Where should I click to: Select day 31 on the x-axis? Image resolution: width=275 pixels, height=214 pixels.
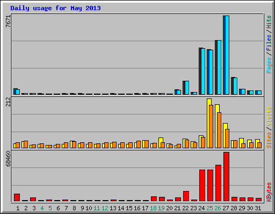point(258,208)
